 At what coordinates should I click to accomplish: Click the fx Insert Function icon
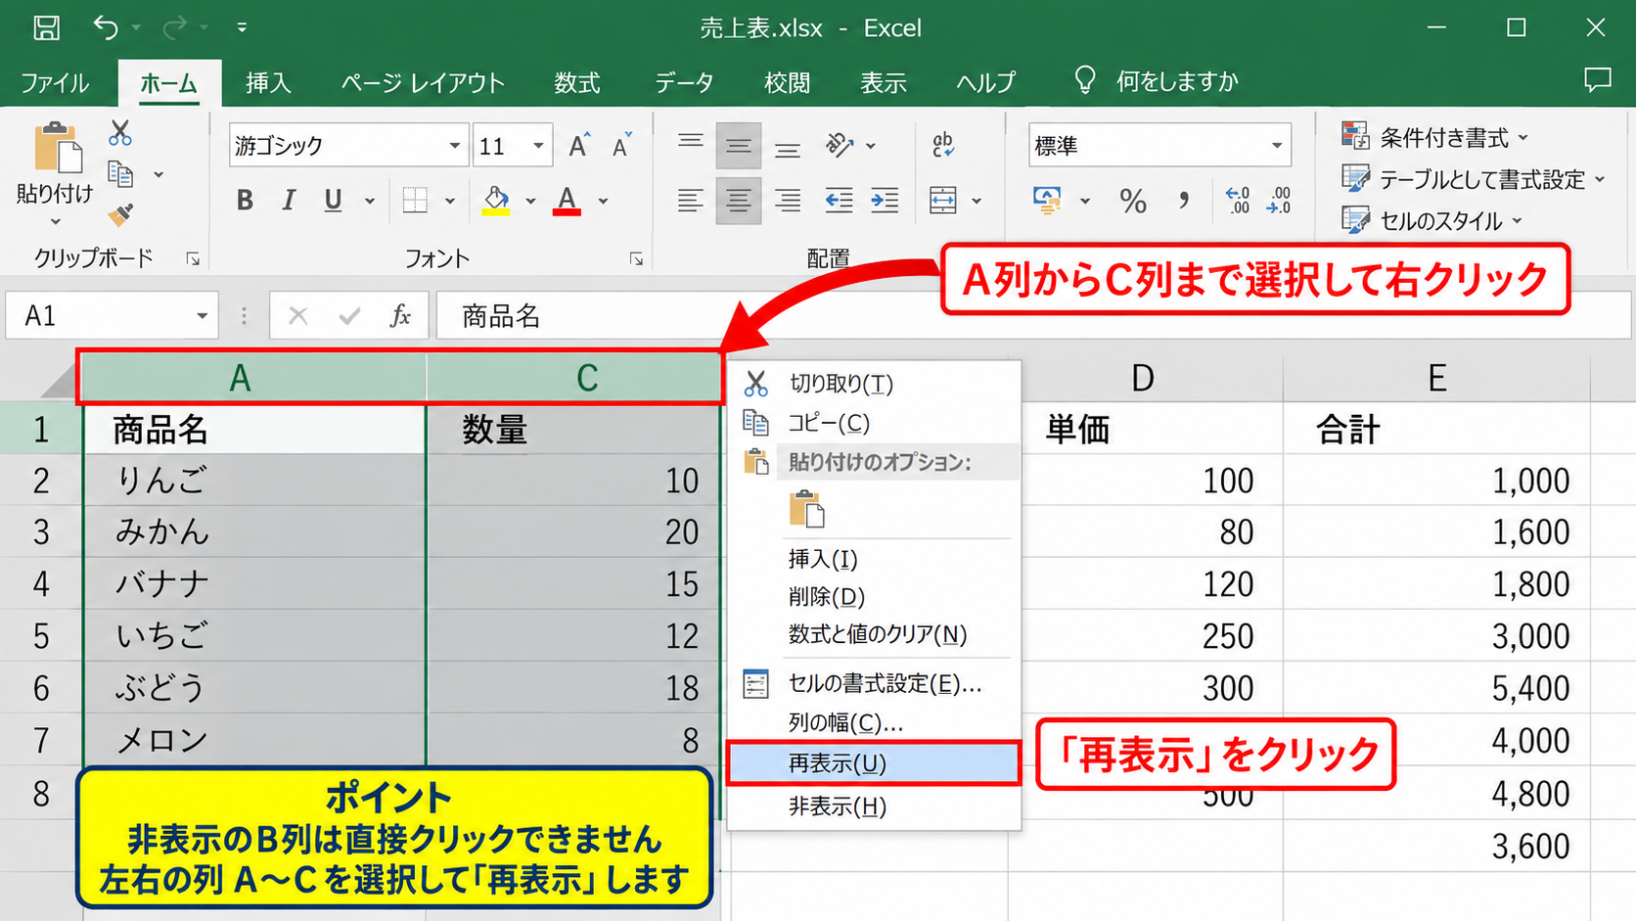400,316
